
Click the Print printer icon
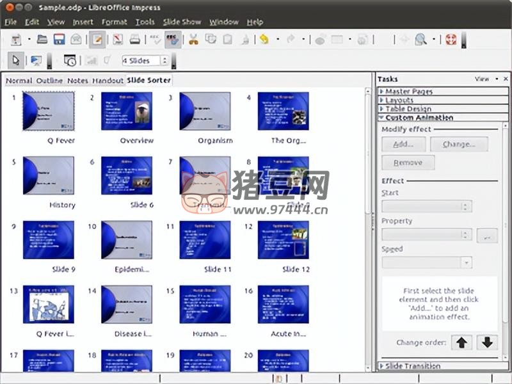pyautogui.click(x=135, y=40)
